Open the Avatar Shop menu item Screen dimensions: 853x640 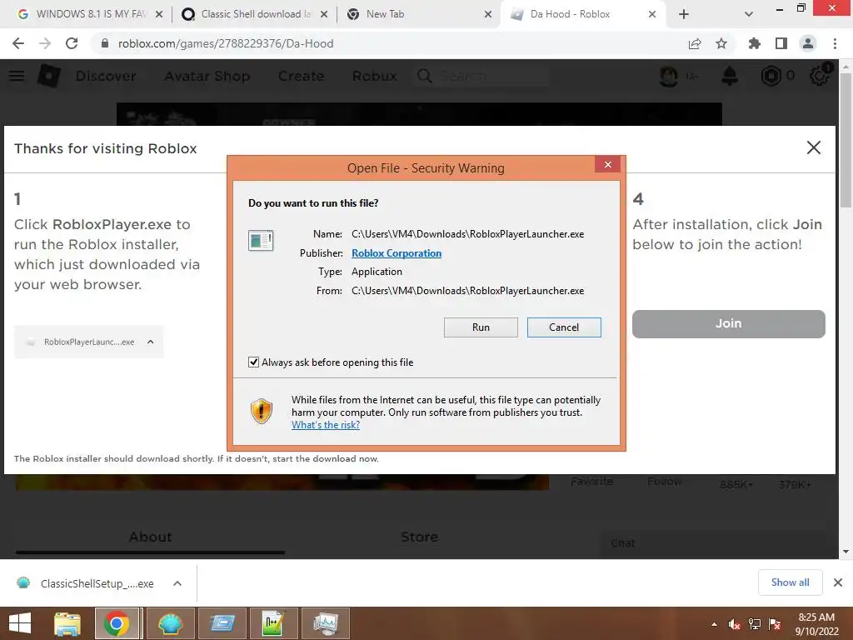tap(207, 76)
